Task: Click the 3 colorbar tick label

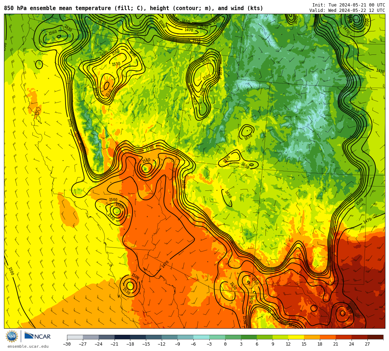Action: 241,344
